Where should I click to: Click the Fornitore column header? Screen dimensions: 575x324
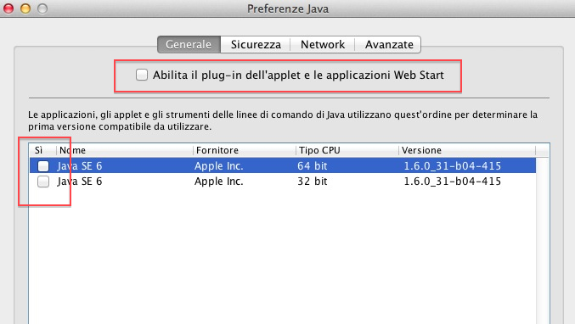click(x=245, y=150)
